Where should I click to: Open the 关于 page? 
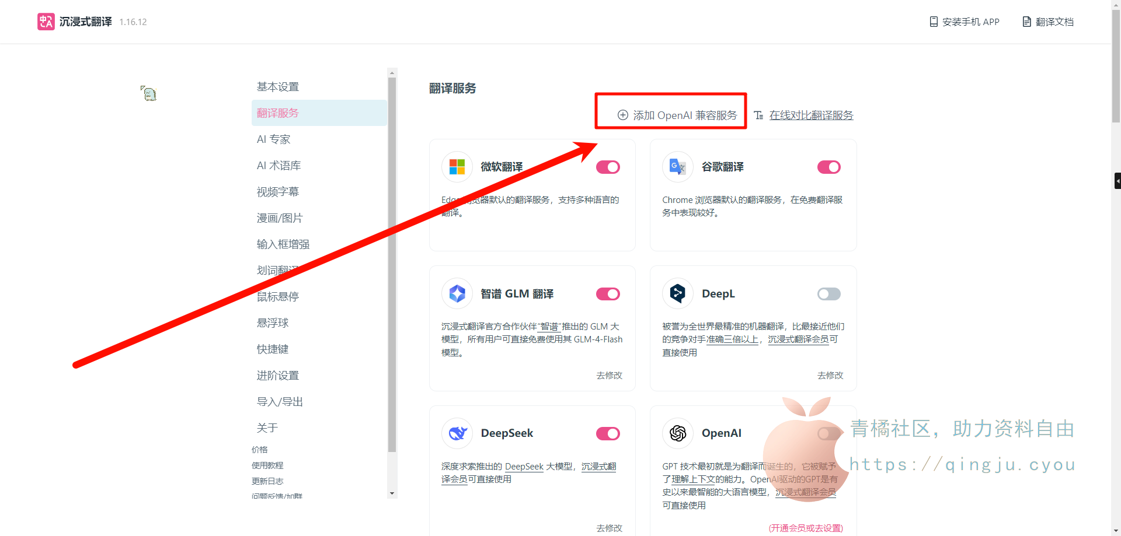[x=319, y=428]
